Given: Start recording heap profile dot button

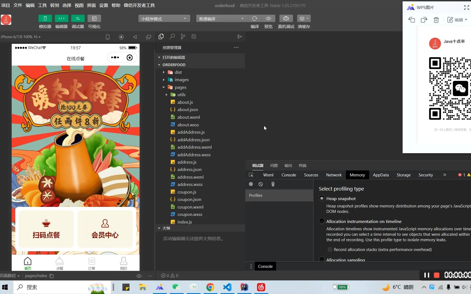Looking at the screenshot, I should (x=251, y=184).
